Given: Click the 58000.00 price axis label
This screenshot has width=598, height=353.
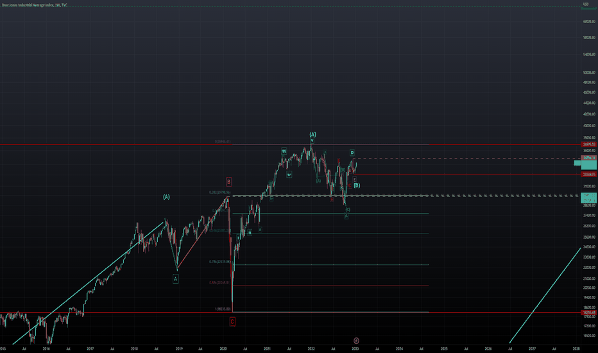Looking at the screenshot, I should point(589,37).
